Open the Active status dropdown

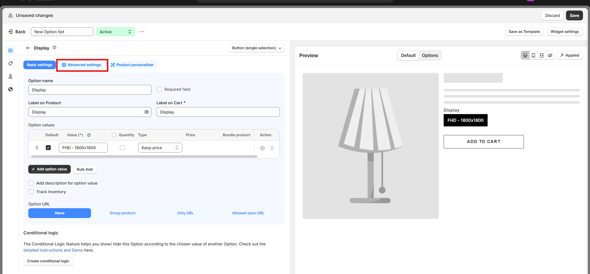[115, 32]
